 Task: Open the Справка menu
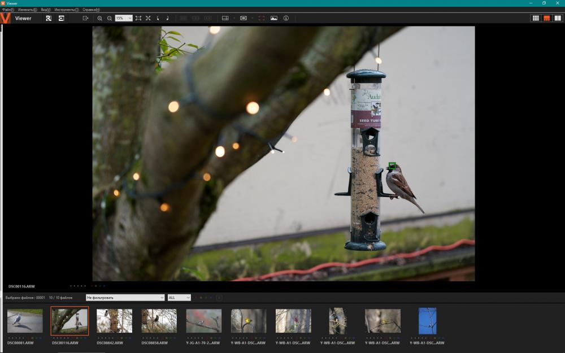tap(91, 10)
